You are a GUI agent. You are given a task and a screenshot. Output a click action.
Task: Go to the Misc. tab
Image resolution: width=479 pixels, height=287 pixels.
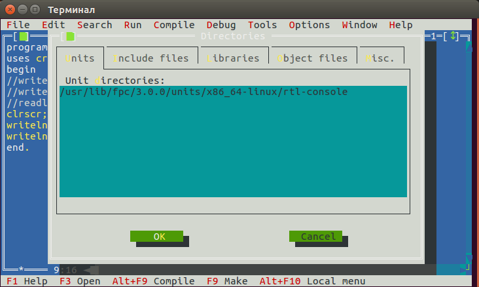pyautogui.click(x=380, y=58)
